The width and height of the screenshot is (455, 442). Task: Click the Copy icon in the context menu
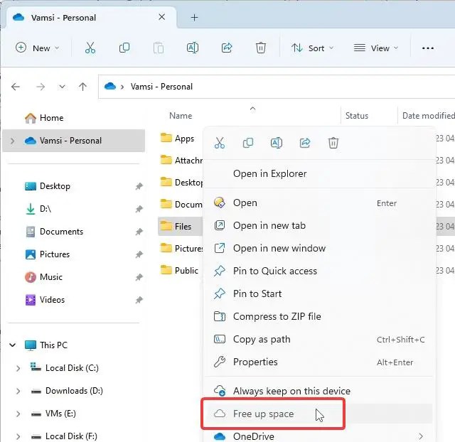[x=248, y=143]
